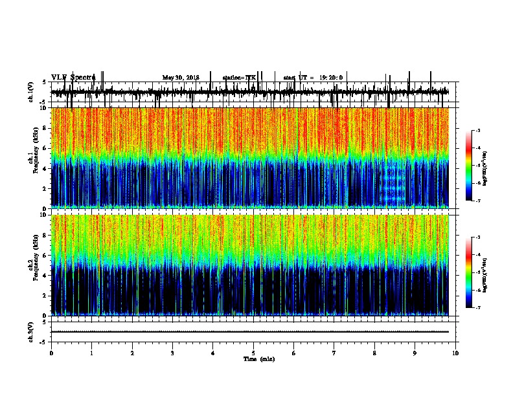
Task: Click the "start UT = 19:20:0" label
Action: coord(313,78)
